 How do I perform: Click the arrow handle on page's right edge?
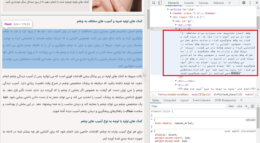[144, 75]
